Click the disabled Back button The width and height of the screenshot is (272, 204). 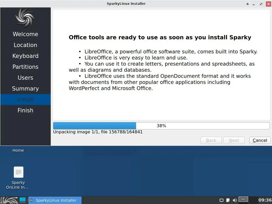pyautogui.click(x=211, y=140)
